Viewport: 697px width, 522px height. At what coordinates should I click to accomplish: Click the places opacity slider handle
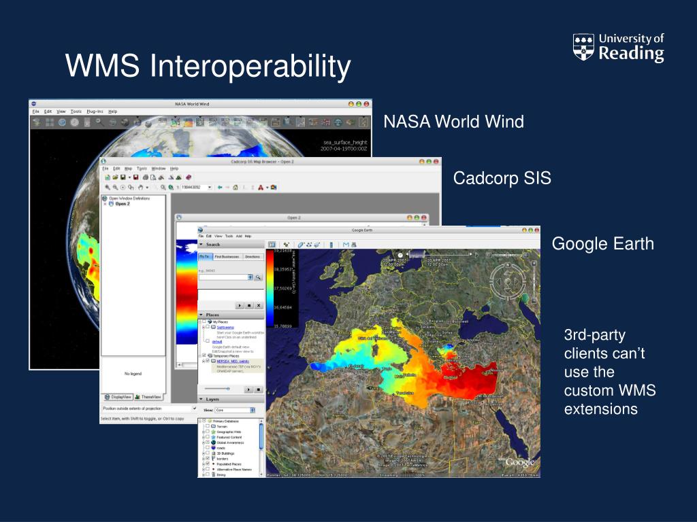coord(228,388)
